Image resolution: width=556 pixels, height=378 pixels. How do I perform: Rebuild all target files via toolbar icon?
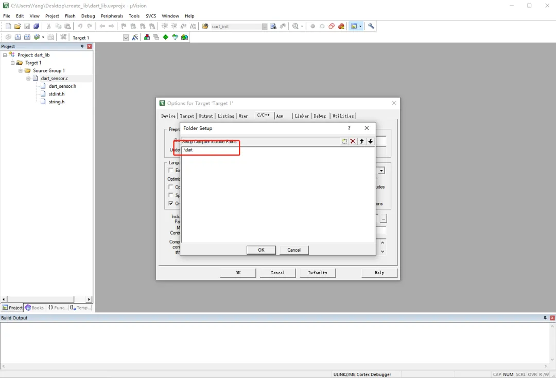pyautogui.click(x=27, y=37)
